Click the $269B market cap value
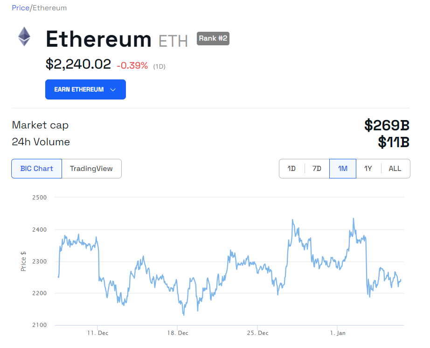 pos(387,125)
